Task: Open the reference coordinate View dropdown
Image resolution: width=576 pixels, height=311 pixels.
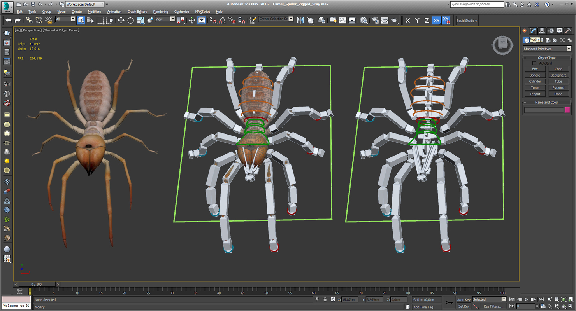Action: [165, 19]
